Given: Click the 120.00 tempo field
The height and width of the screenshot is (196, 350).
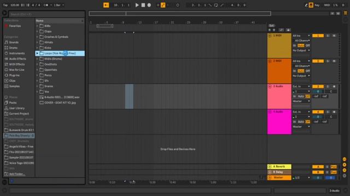Looking at the screenshot, I should click(x=15, y=5).
